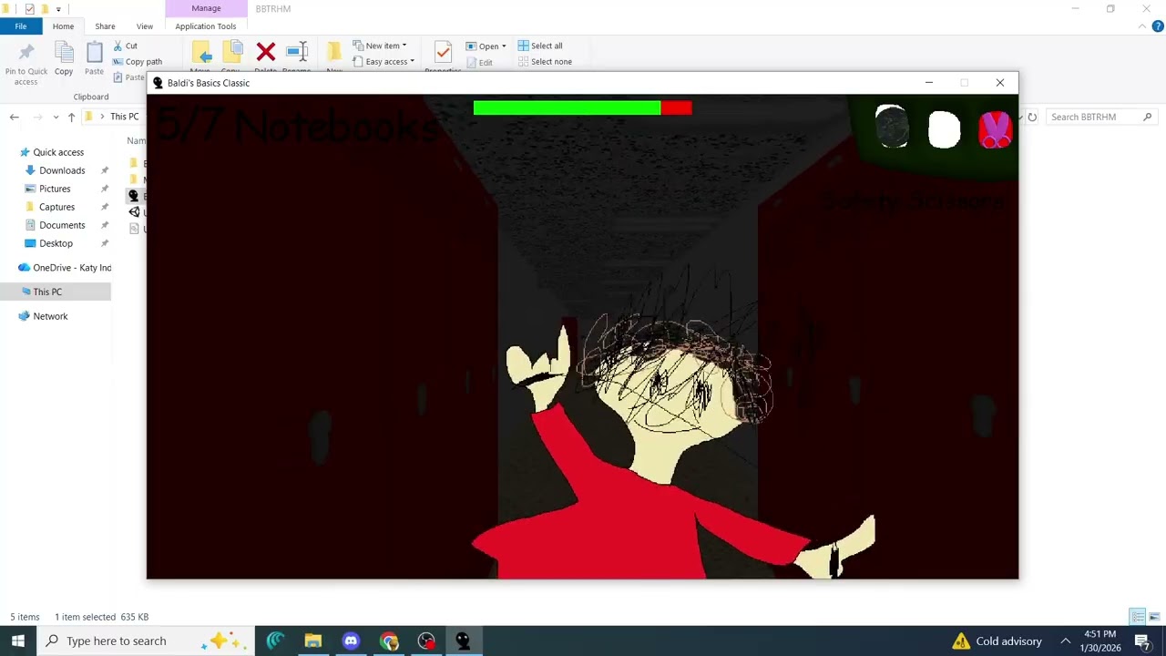Open File Explorer from the taskbar
The image size is (1166, 656).
(x=312, y=641)
